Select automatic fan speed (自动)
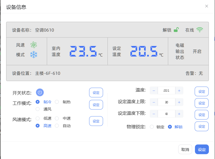 coord(57,125)
